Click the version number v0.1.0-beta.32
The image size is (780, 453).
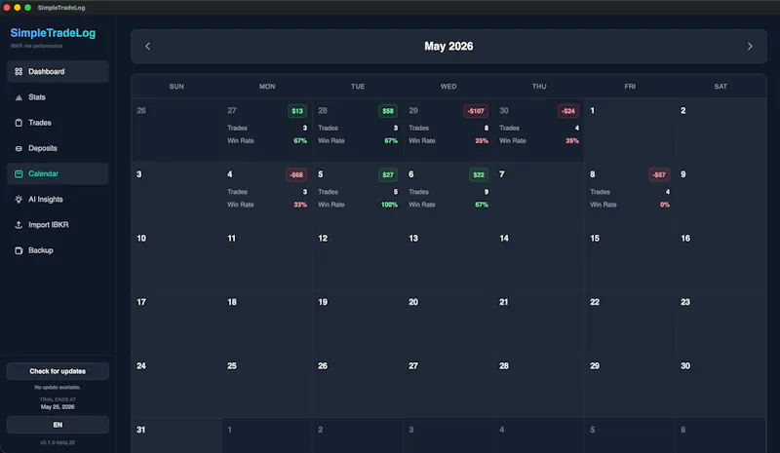pos(58,442)
